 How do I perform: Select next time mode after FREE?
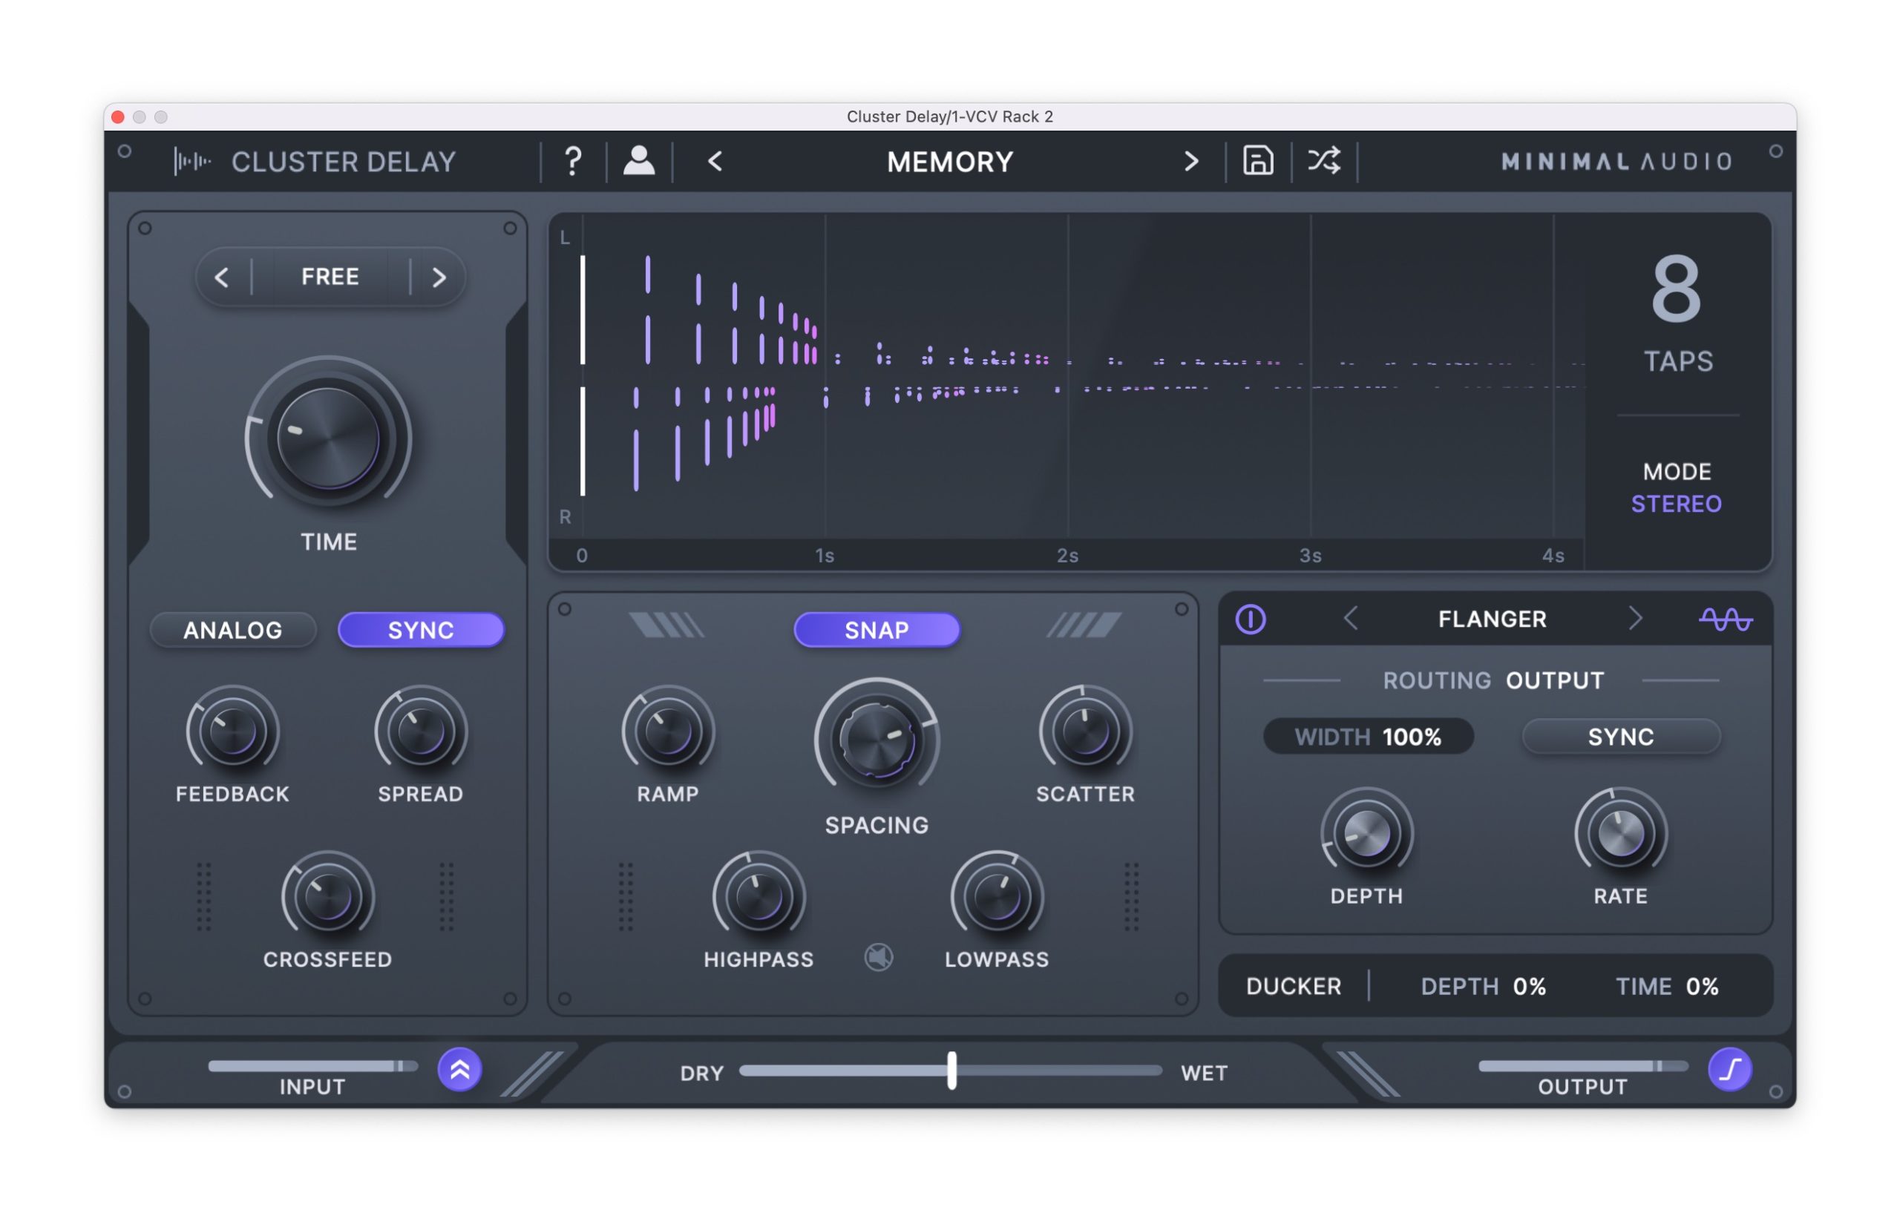point(439,277)
